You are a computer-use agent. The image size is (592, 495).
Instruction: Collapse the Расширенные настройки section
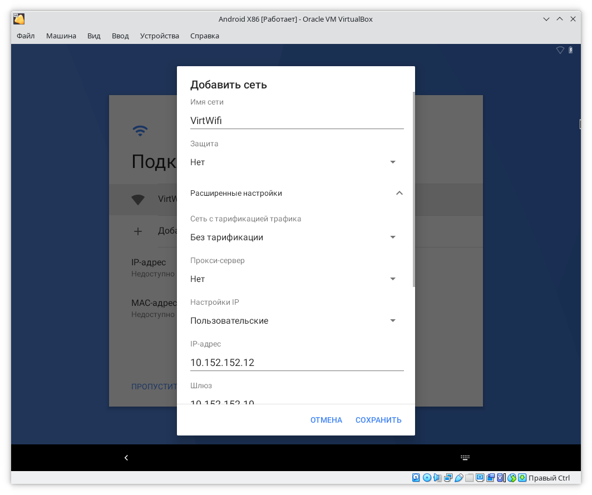tap(399, 193)
